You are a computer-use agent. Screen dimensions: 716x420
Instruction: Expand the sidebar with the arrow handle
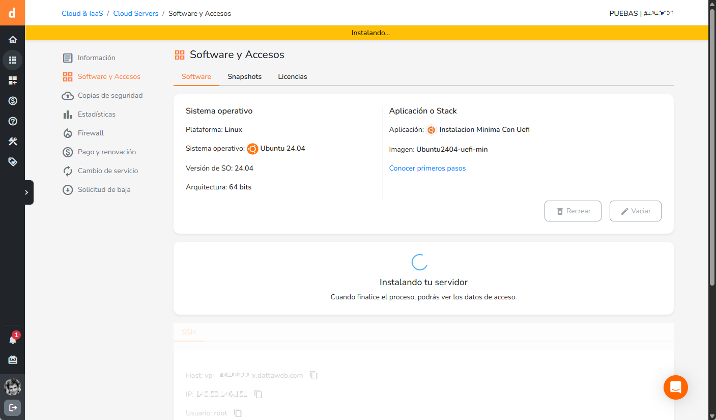click(x=27, y=192)
